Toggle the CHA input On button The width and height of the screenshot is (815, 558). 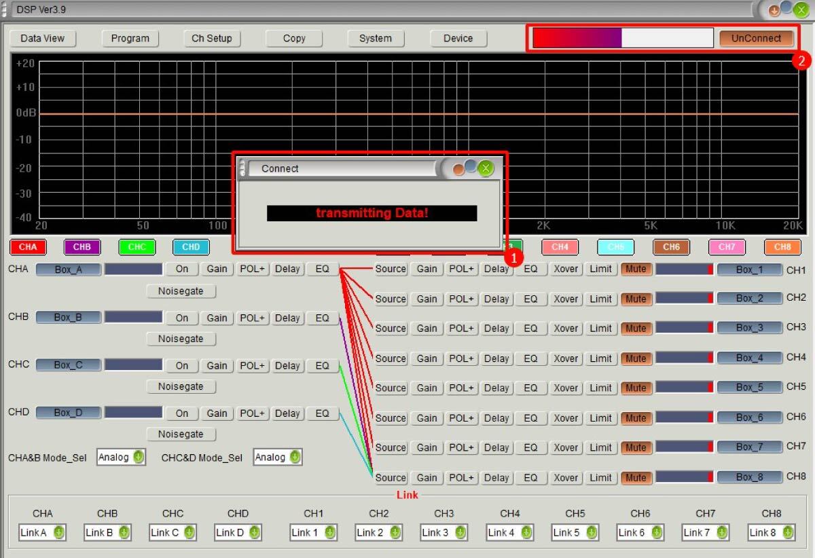coord(182,269)
